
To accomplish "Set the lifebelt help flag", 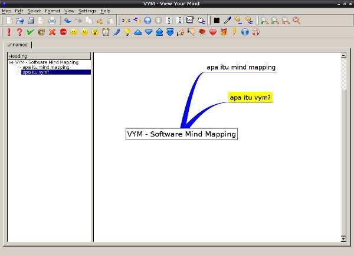I will tap(255, 32).
